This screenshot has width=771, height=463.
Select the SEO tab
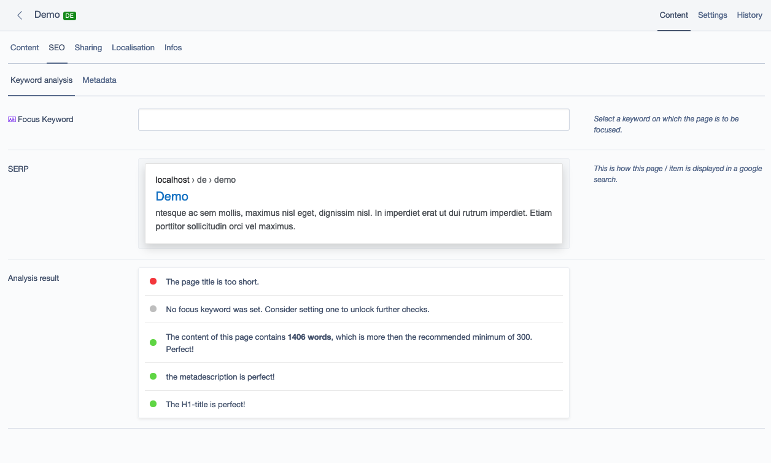point(56,47)
